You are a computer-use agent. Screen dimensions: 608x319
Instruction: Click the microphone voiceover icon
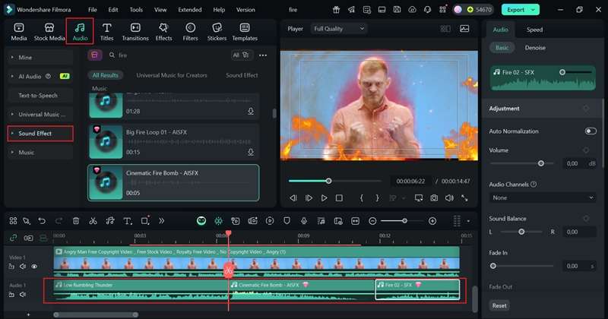[x=304, y=221]
